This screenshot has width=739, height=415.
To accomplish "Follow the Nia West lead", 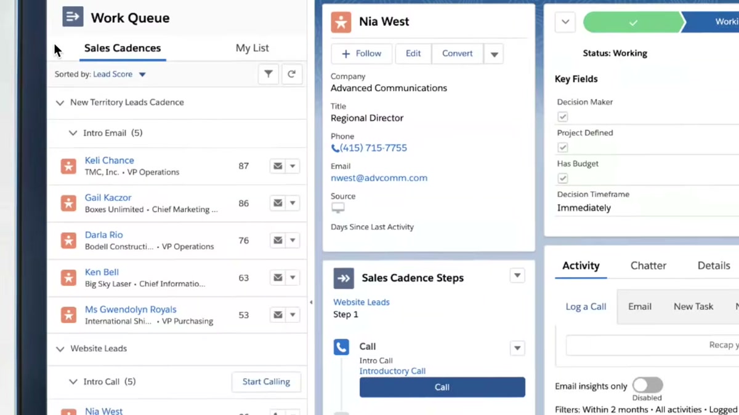I will [x=361, y=53].
